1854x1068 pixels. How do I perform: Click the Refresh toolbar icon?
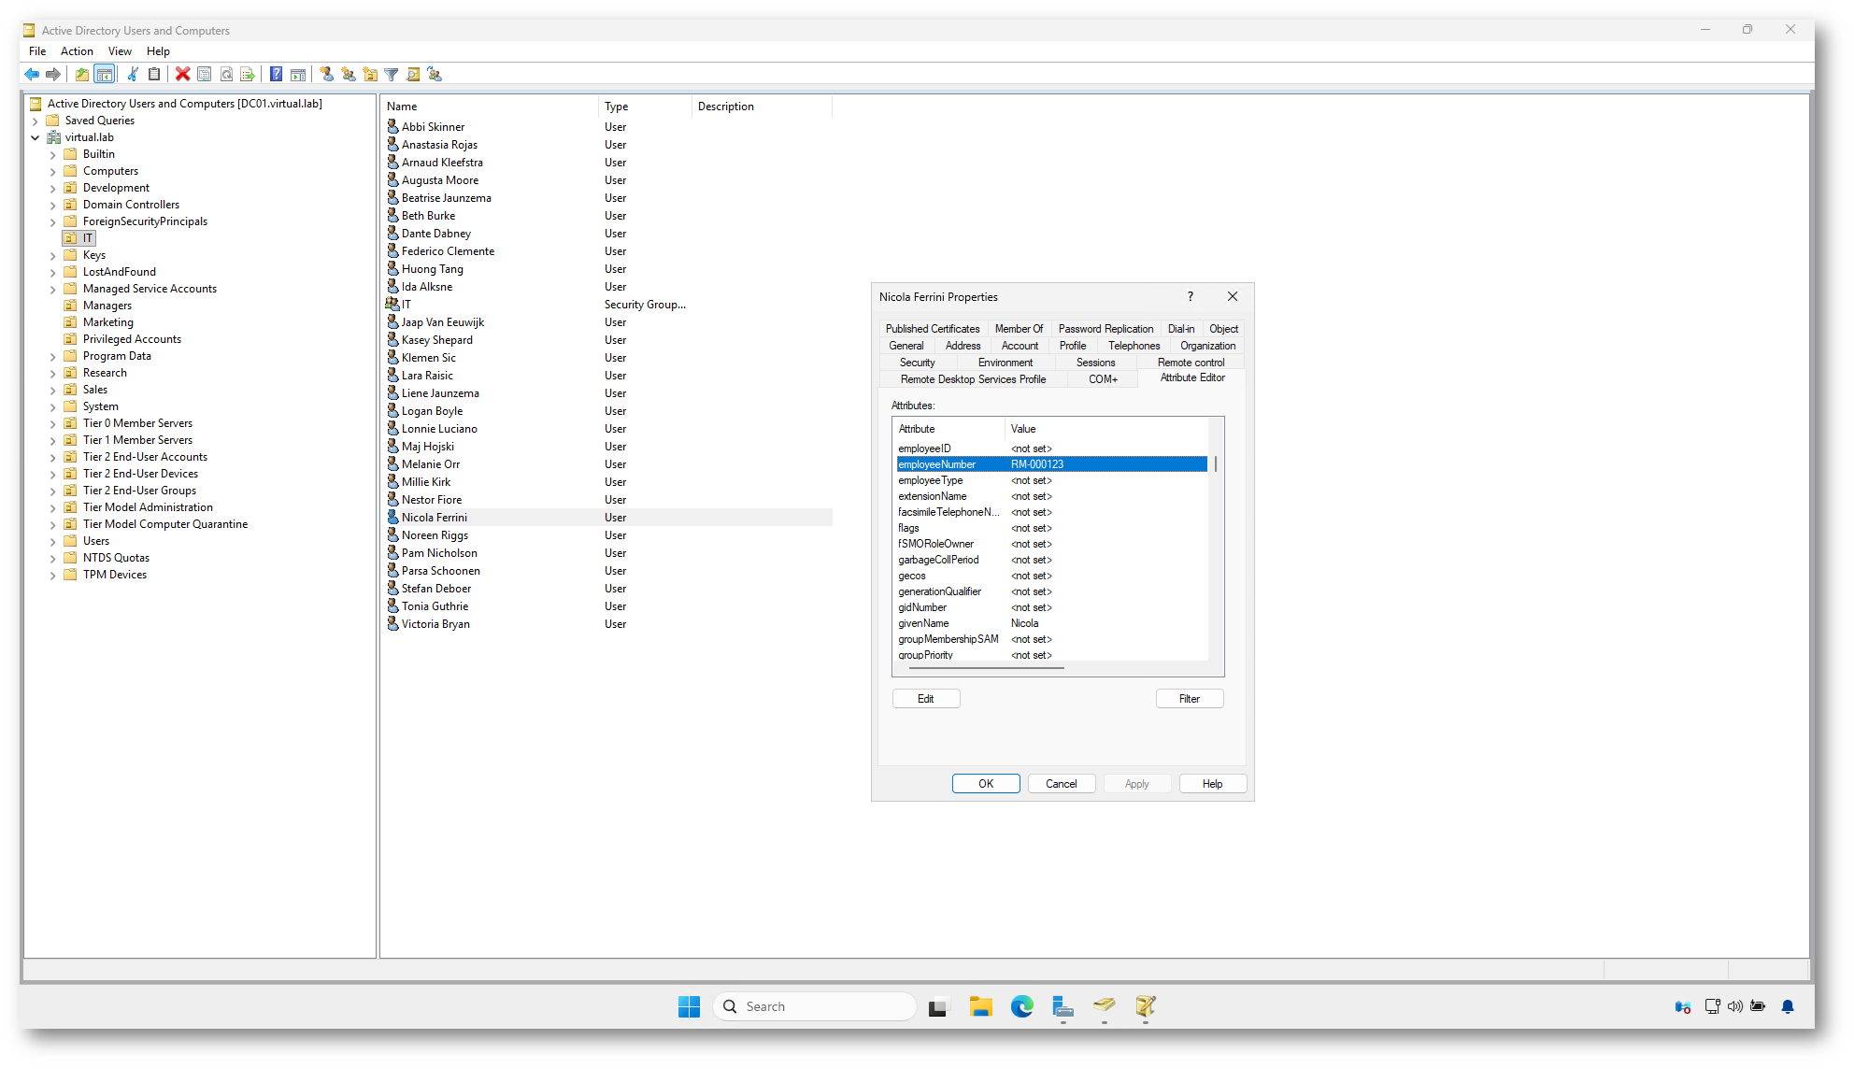(226, 75)
